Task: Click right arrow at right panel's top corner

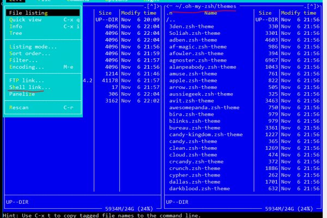Action: 320,5
